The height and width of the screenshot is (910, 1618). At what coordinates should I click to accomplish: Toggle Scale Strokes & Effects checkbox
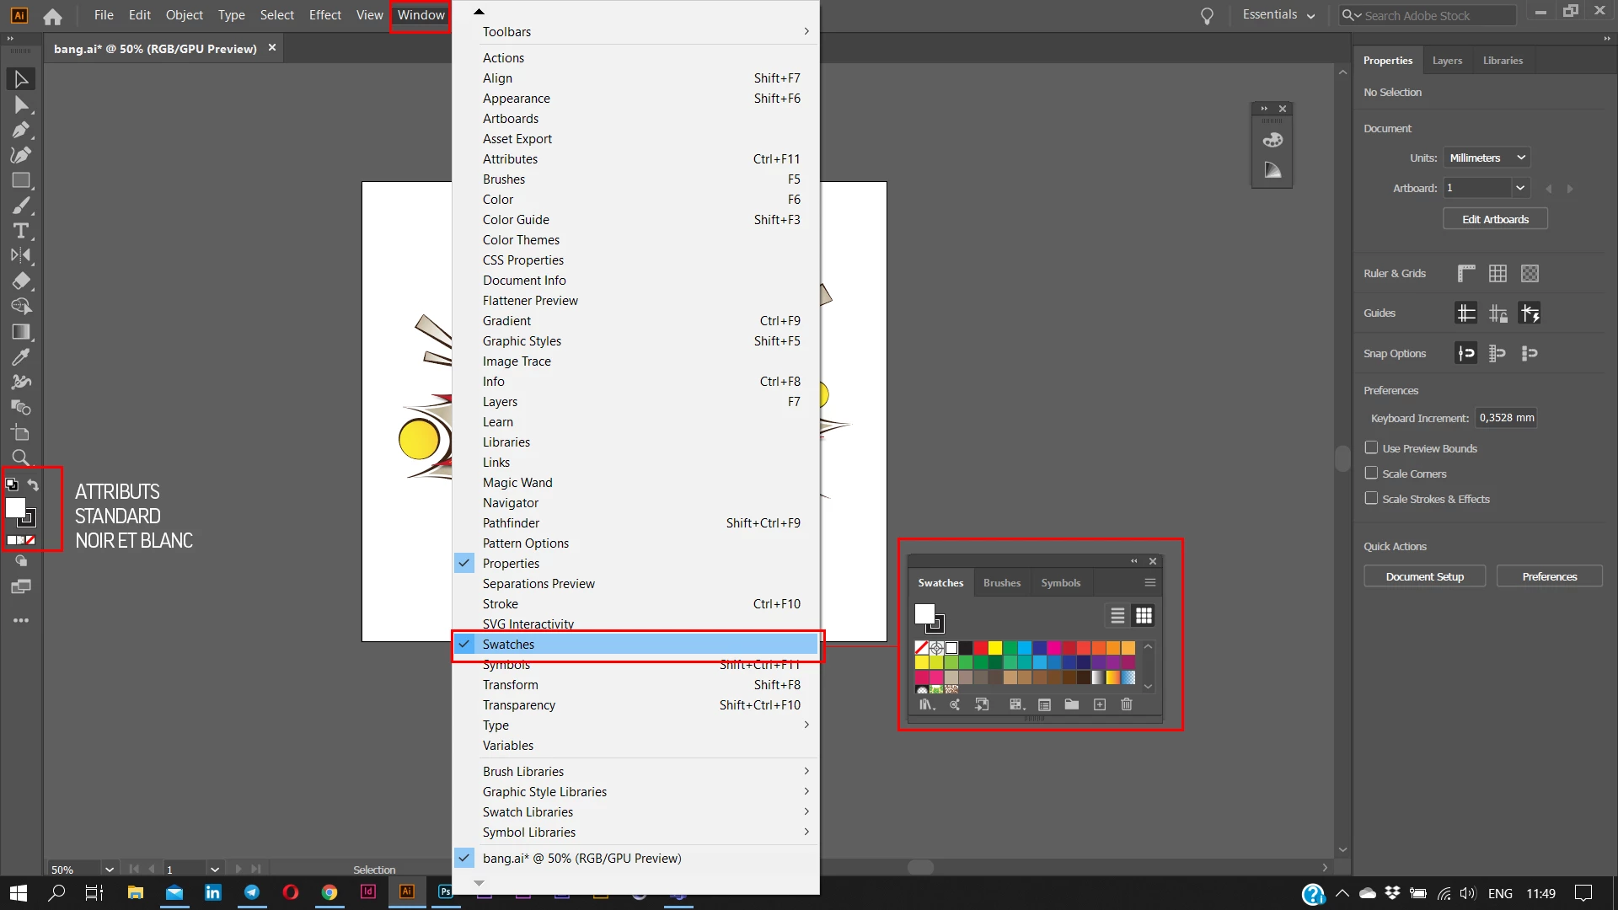coord(1371,498)
